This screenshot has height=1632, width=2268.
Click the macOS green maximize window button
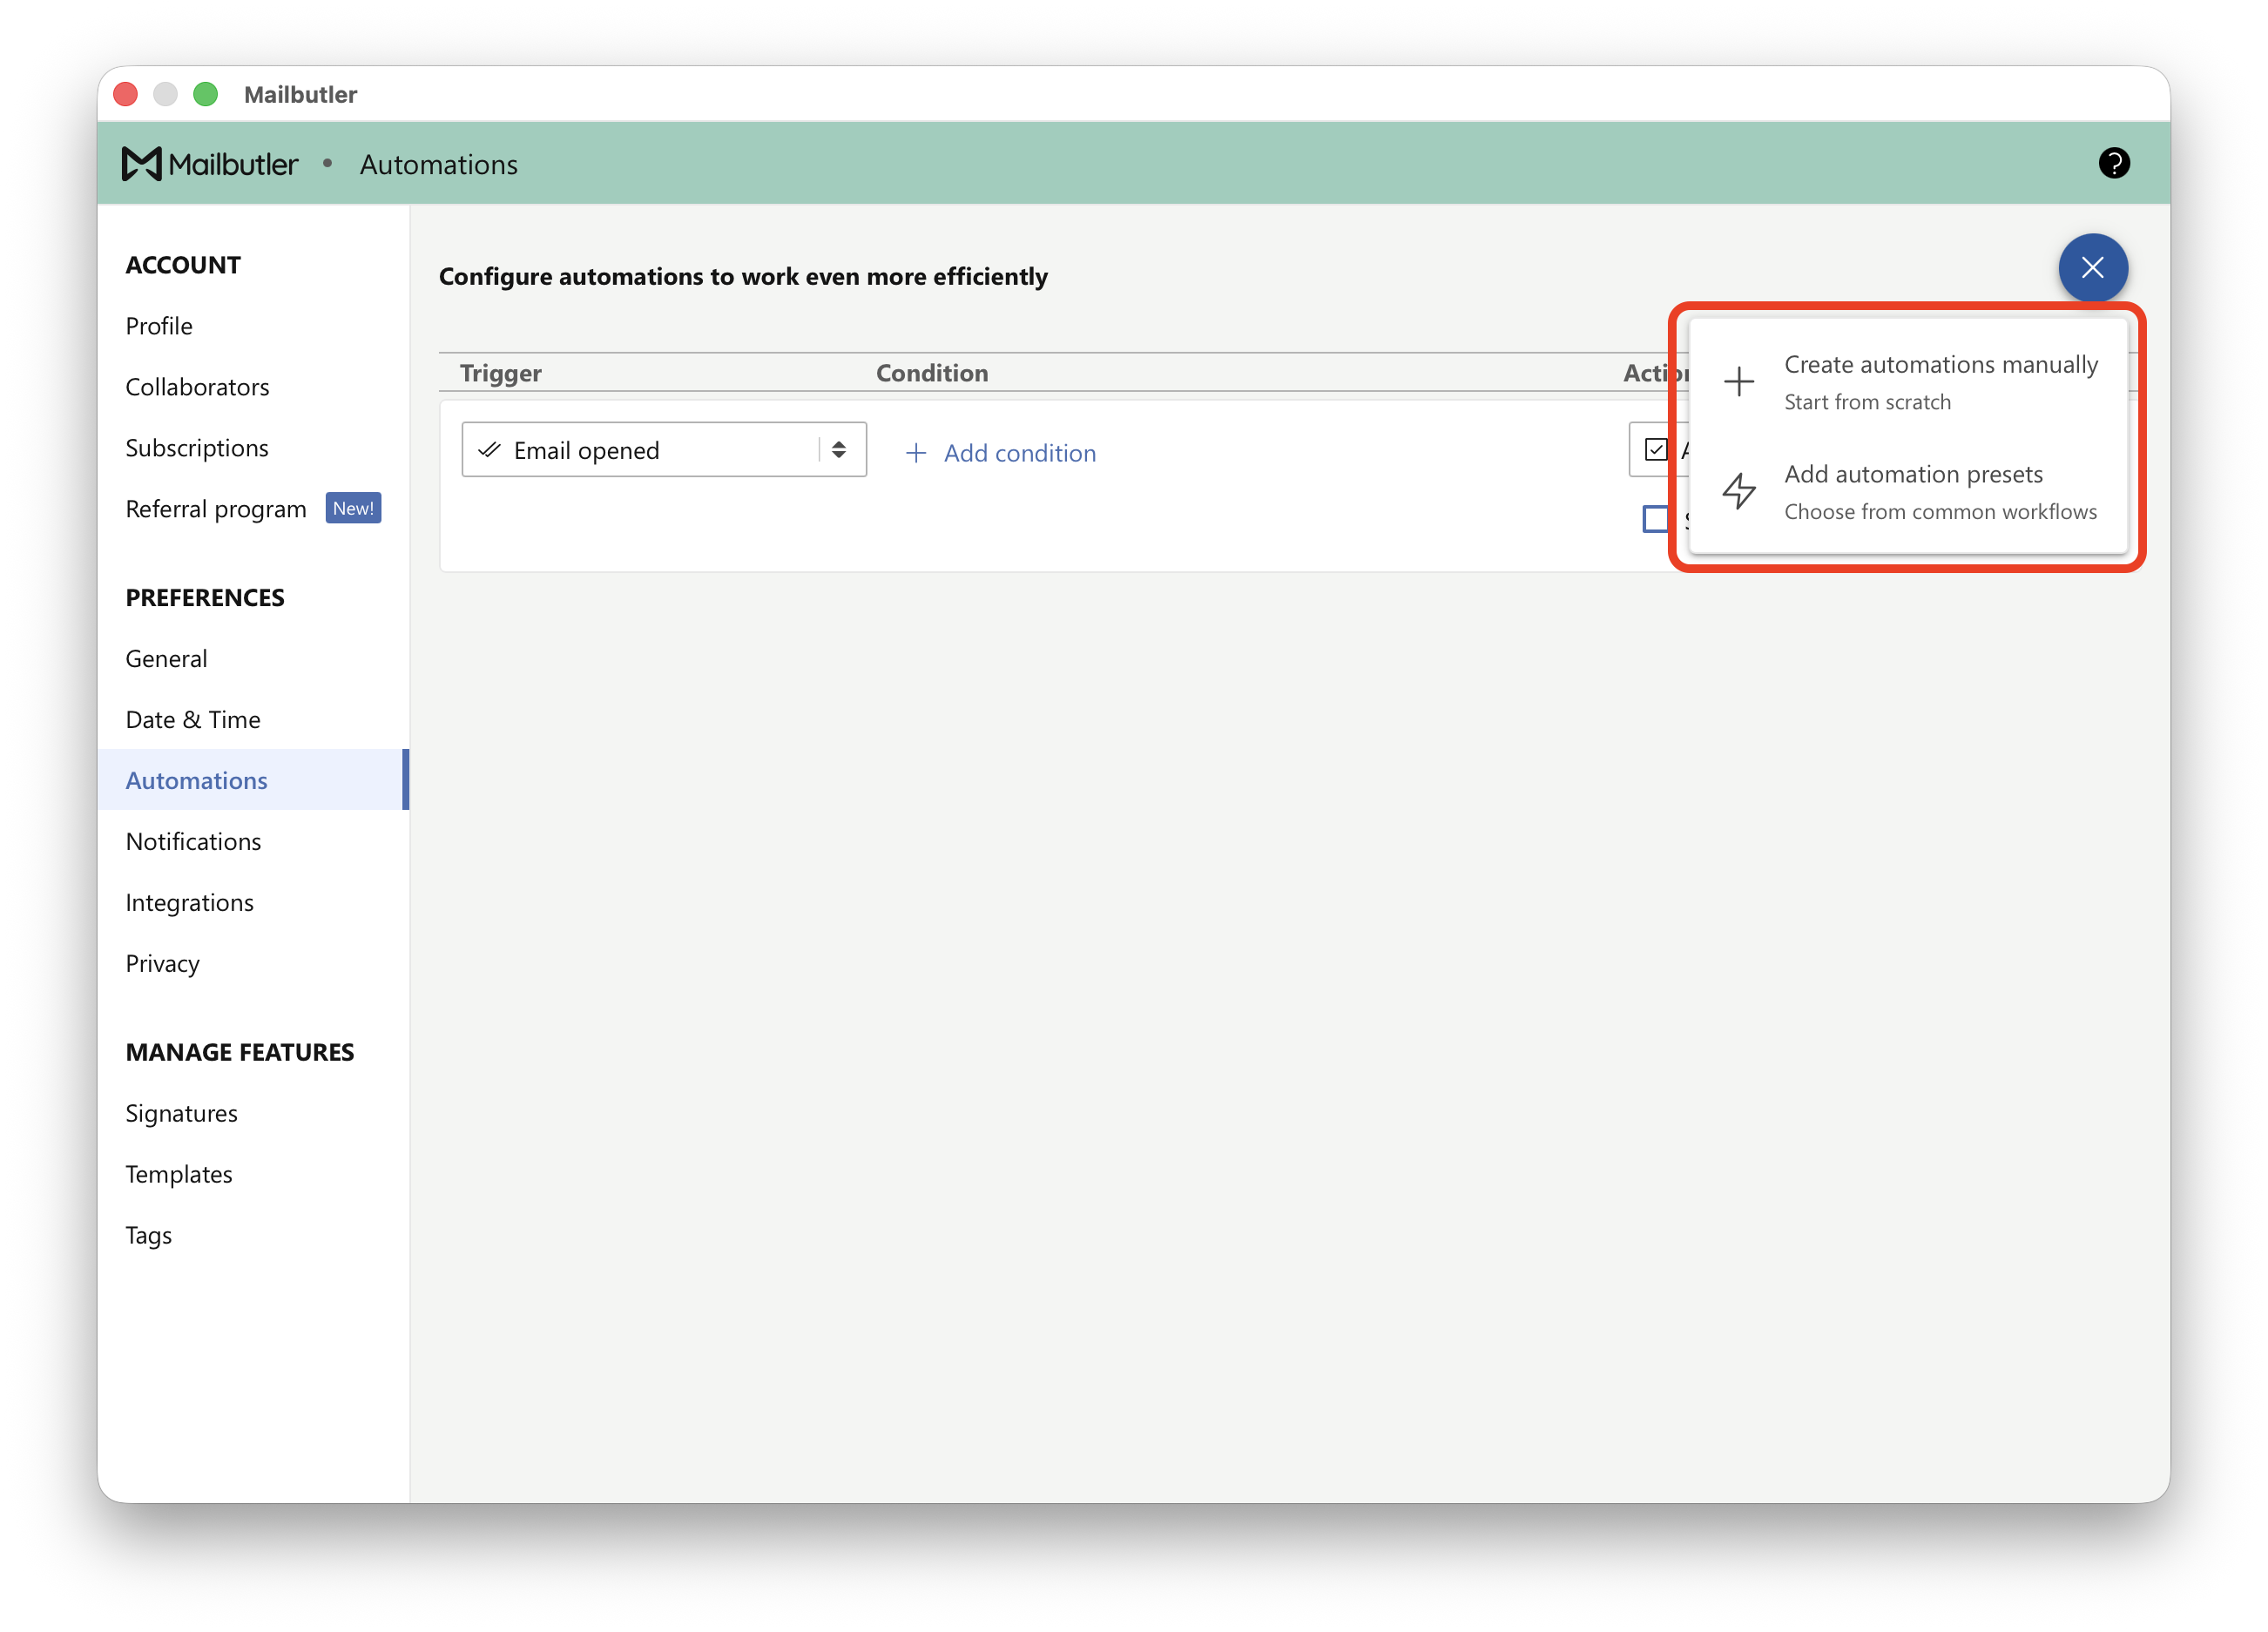[x=205, y=94]
